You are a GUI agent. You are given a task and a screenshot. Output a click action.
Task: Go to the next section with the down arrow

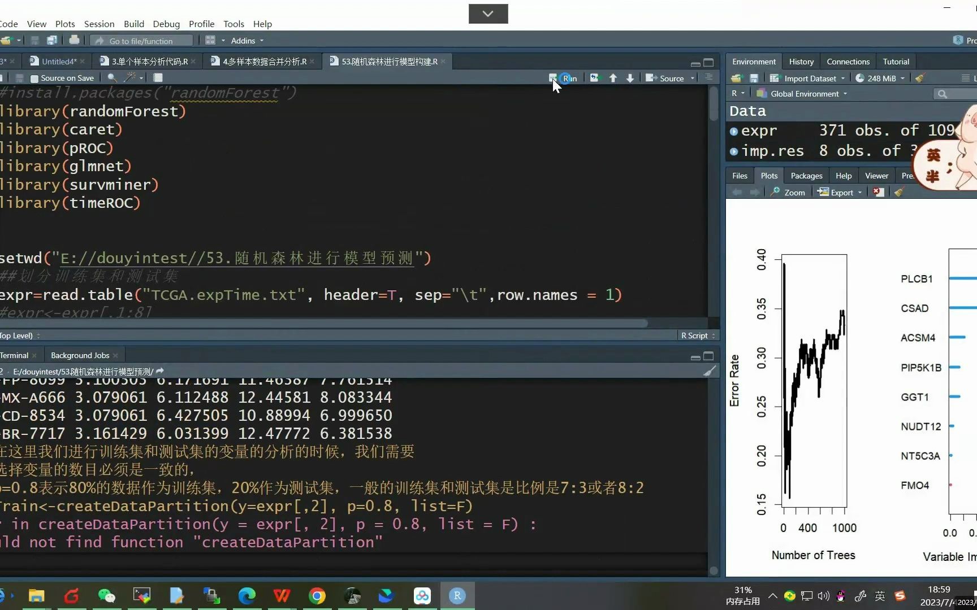630,78
